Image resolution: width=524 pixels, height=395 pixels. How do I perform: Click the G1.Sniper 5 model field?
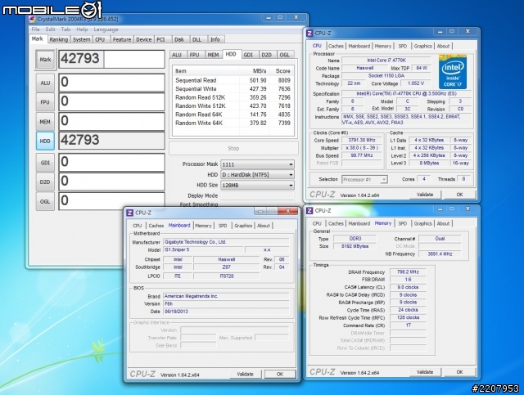pyautogui.click(x=203, y=249)
